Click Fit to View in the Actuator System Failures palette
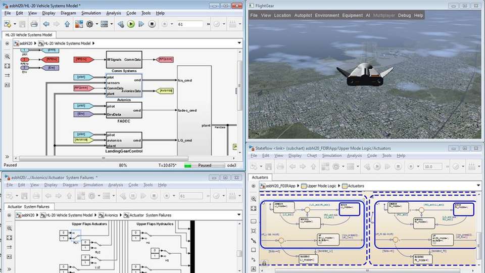Screen dimensions: 485x273 pyautogui.click(x=9, y=238)
